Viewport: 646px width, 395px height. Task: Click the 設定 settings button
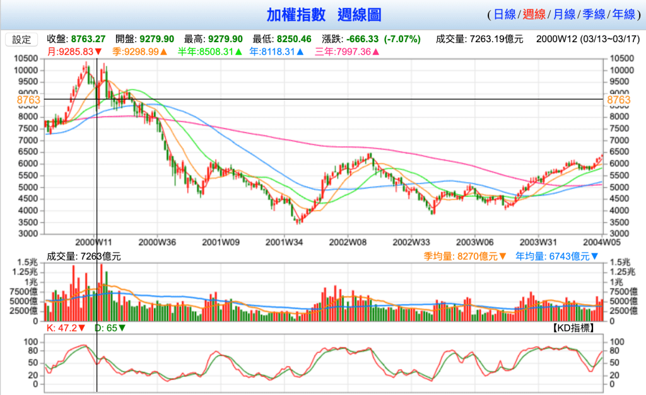[21, 39]
